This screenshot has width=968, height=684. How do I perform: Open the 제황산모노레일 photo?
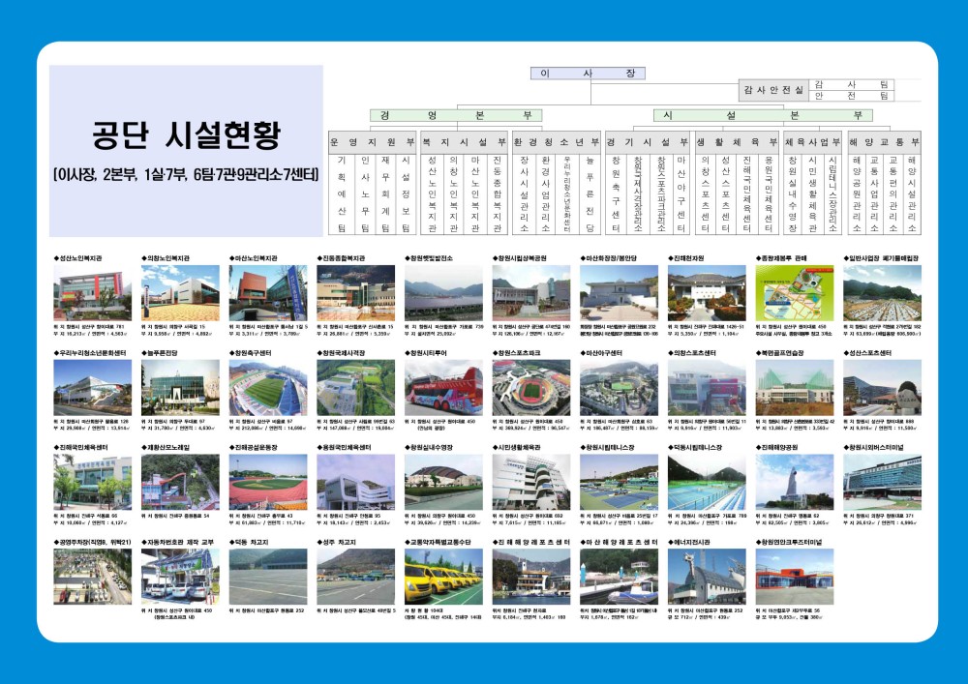[x=180, y=482]
